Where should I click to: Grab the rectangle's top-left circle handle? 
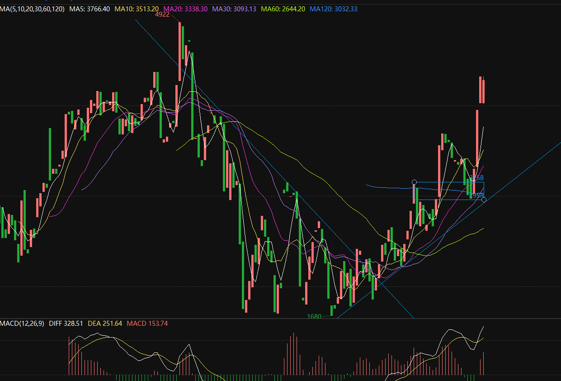pyautogui.click(x=414, y=182)
